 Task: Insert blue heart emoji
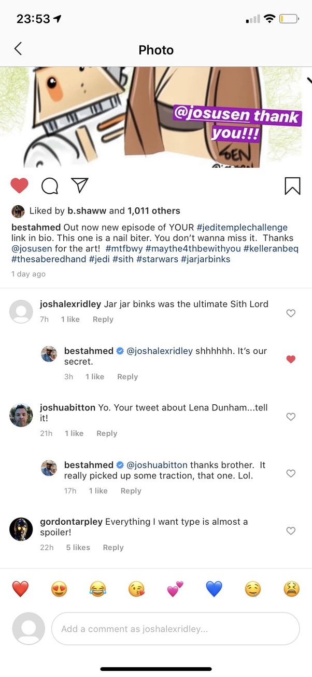point(214,589)
